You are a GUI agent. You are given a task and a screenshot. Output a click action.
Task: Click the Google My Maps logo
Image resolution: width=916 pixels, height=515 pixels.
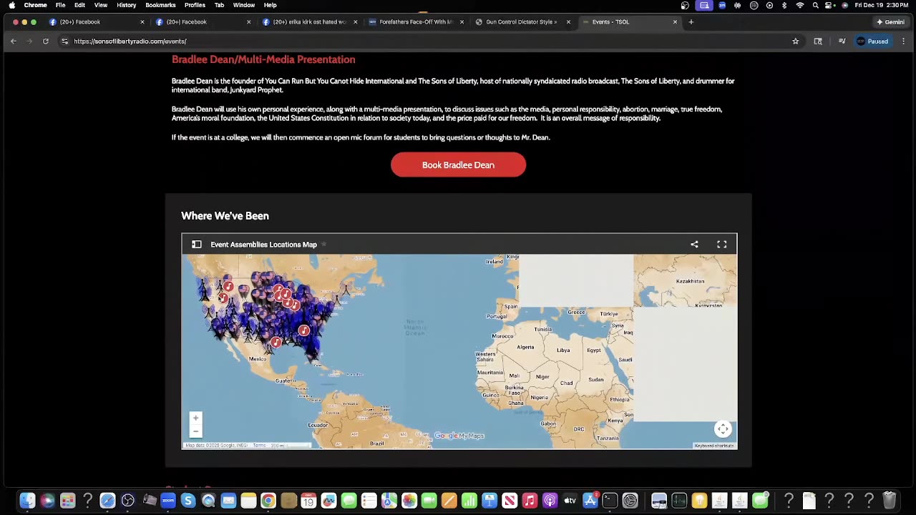click(x=459, y=436)
